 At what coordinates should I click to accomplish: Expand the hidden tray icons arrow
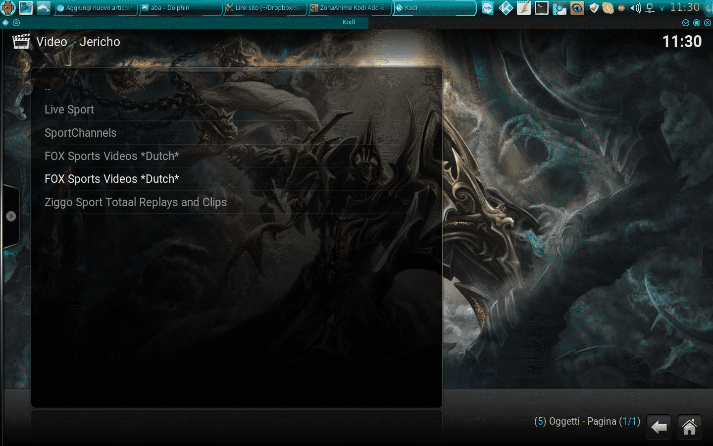(662, 8)
